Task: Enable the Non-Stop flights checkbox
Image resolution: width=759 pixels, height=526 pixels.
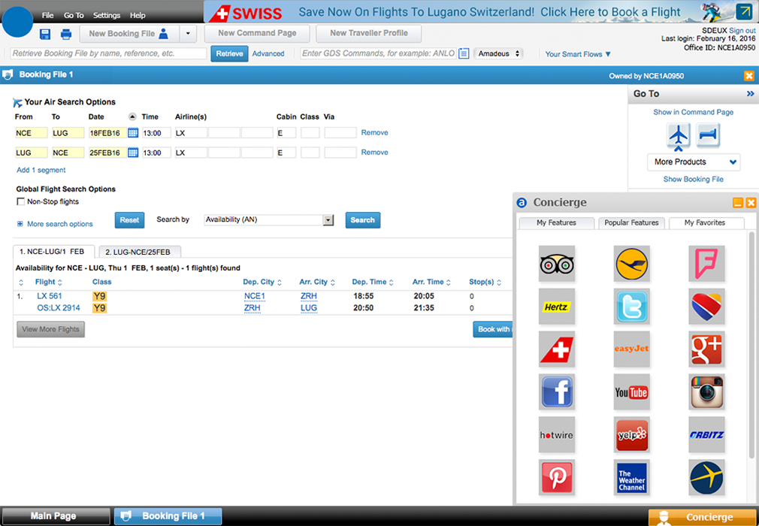Action: 21,201
